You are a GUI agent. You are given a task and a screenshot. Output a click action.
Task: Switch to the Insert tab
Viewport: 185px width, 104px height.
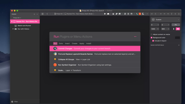pos(67,44)
